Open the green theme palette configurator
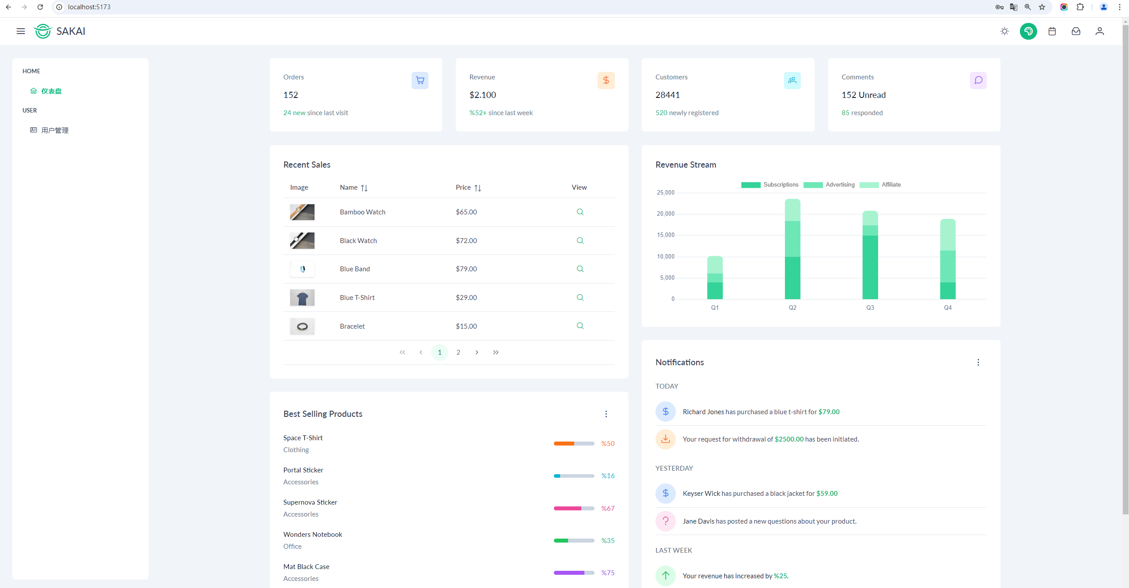 (1028, 31)
